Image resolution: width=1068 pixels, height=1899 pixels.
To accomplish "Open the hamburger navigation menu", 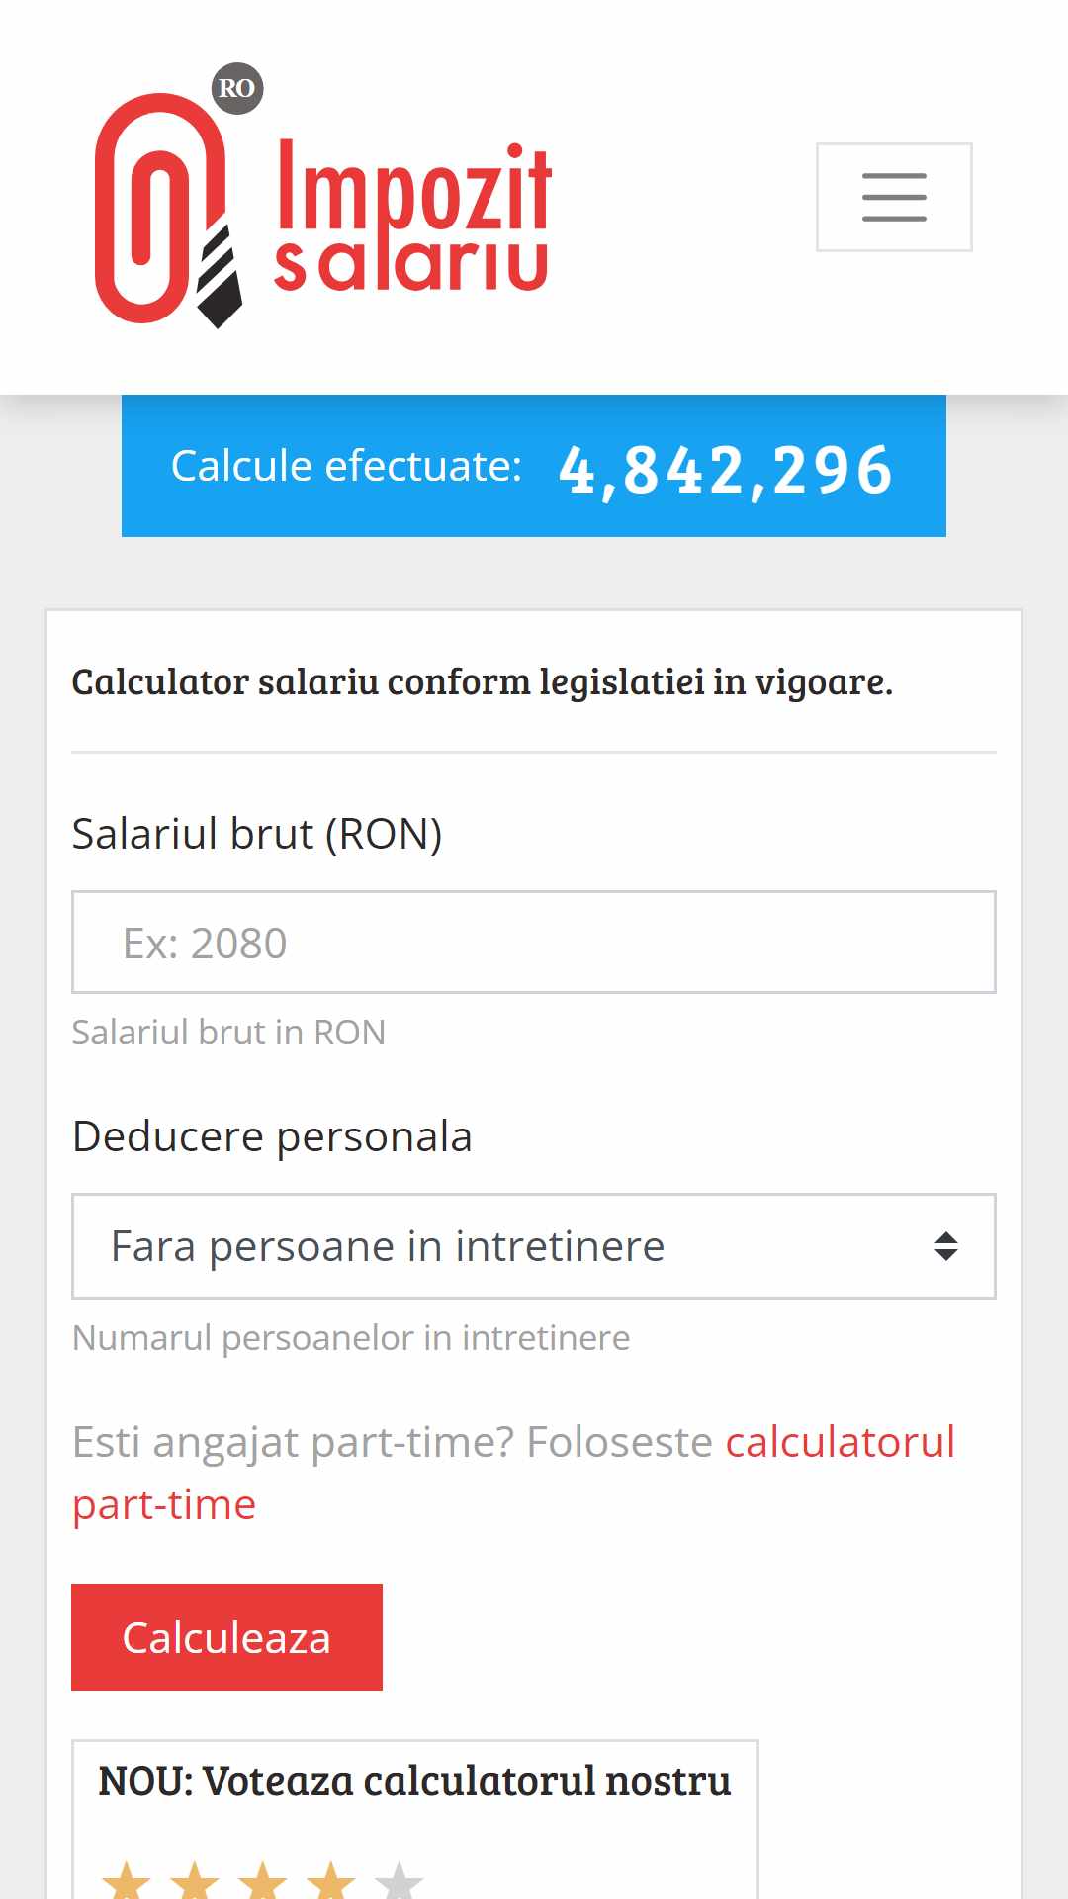I will [894, 197].
